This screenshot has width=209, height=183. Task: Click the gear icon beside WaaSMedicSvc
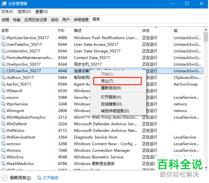click(3, 163)
